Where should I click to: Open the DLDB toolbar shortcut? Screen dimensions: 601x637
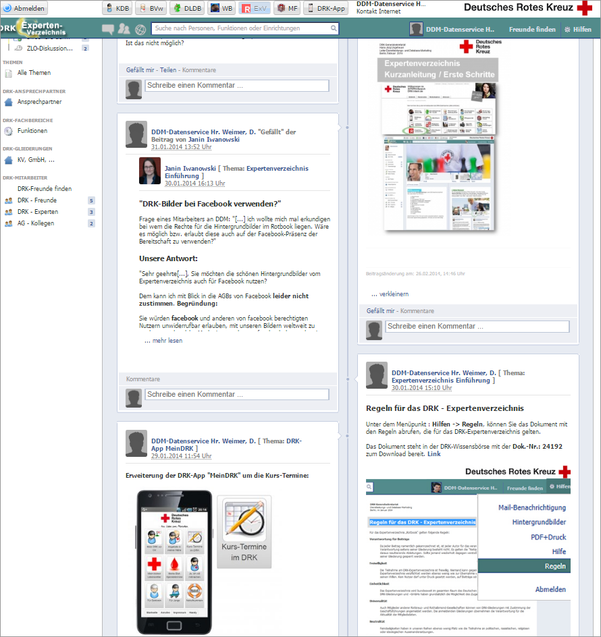187,8
